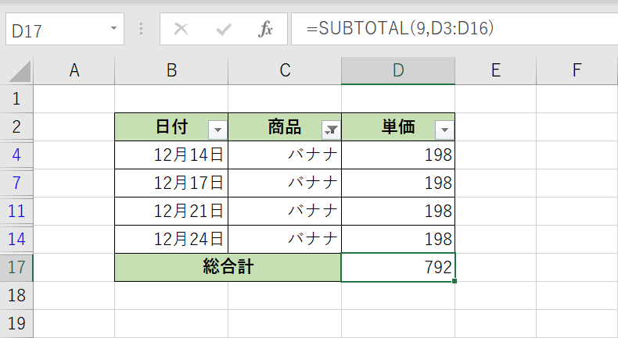Select column A header
This screenshot has height=338, width=618.
click(74, 71)
